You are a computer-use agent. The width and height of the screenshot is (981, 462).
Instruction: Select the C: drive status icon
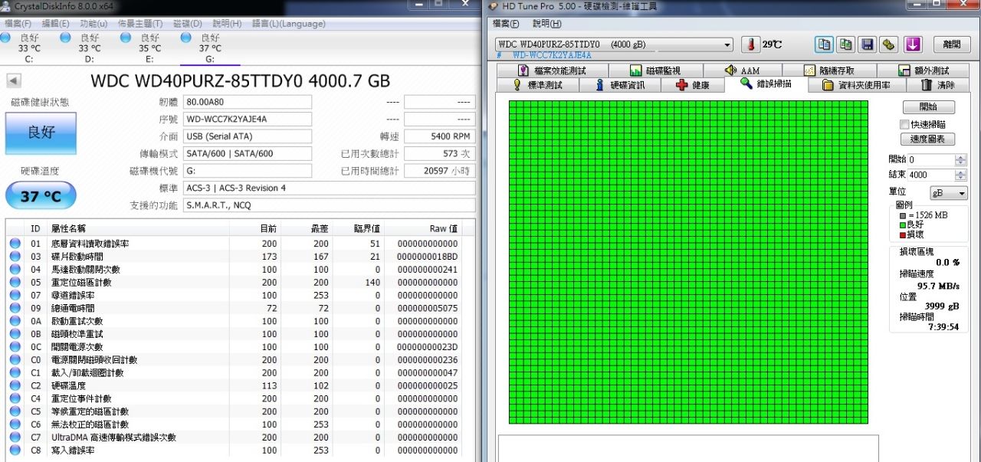coord(6,37)
